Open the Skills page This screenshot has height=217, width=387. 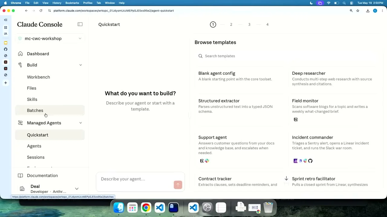32,99
